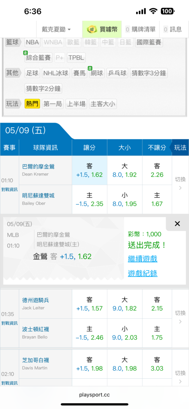This screenshot has height=409, width=189.
Task: Click the 遊戲紀錄 link
Action: tap(142, 273)
